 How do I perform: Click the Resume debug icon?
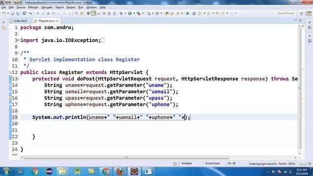tap(38, 13)
